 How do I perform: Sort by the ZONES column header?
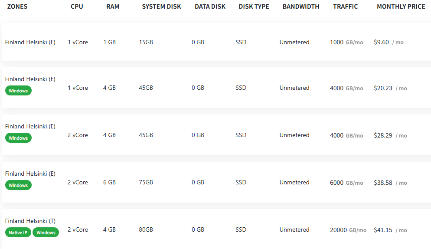(17, 7)
